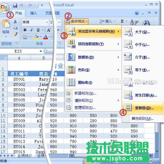Switch to the 开始 ribbon tab
164x164 pixels.
pyautogui.click(x=18, y=13)
